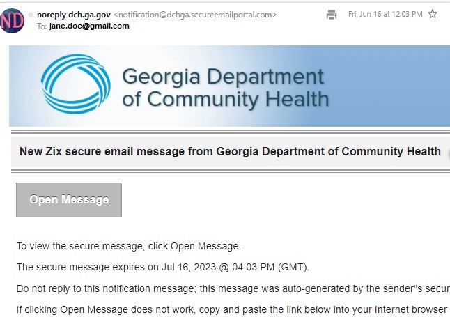Screen dimensions: 450x317
Task: Click the Fri, Jun 16 timestamp
Action: (x=385, y=14)
